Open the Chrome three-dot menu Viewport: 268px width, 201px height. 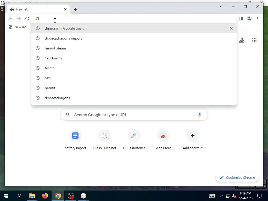click(258, 19)
